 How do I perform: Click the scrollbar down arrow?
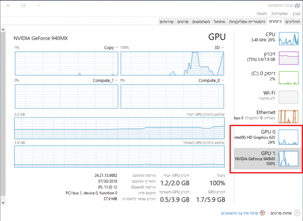[x=3, y=203]
